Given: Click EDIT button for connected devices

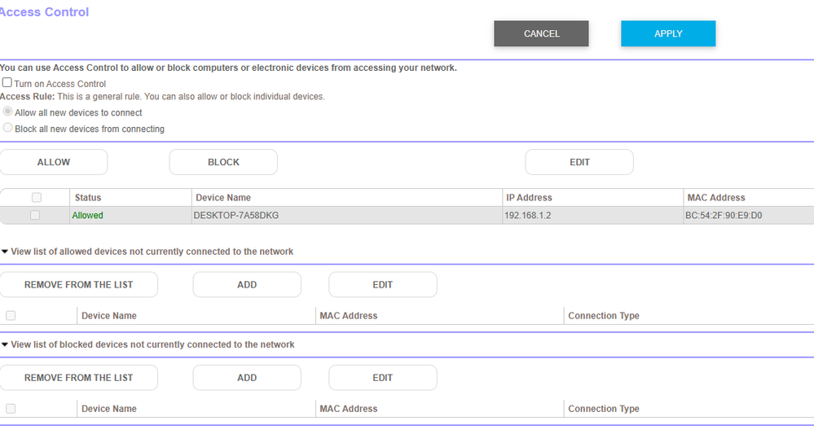Looking at the screenshot, I should [x=579, y=162].
